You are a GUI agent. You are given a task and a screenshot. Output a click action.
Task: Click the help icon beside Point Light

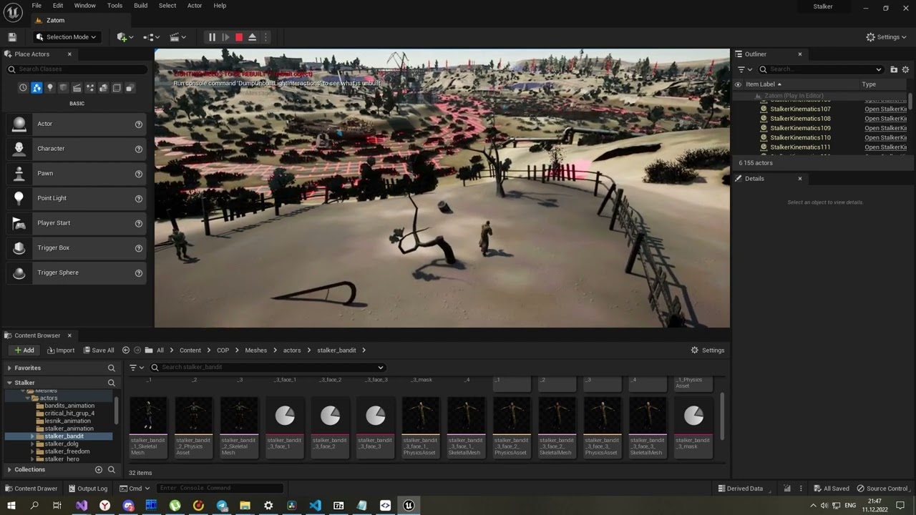[x=139, y=199]
